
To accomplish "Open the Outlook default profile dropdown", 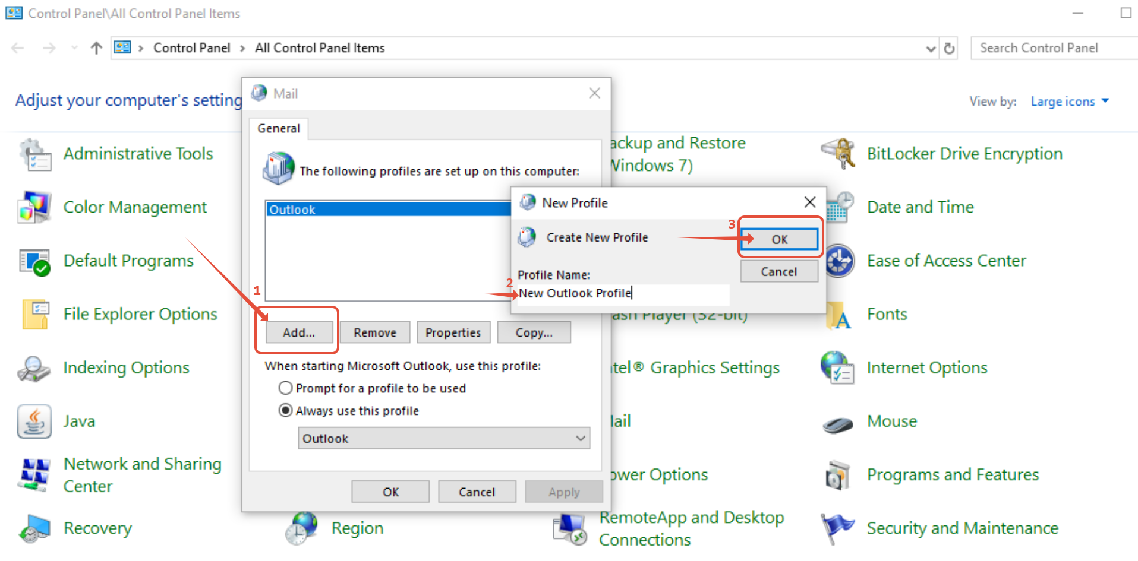I will tap(444, 439).
